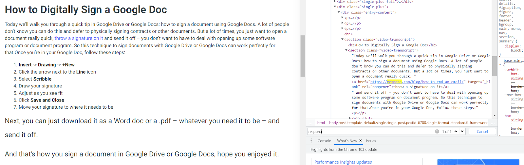Viewport: 524px width, 165px height.
Task: Click 'Click the arrow next to the Line icon' step
Action: (x=57, y=72)
